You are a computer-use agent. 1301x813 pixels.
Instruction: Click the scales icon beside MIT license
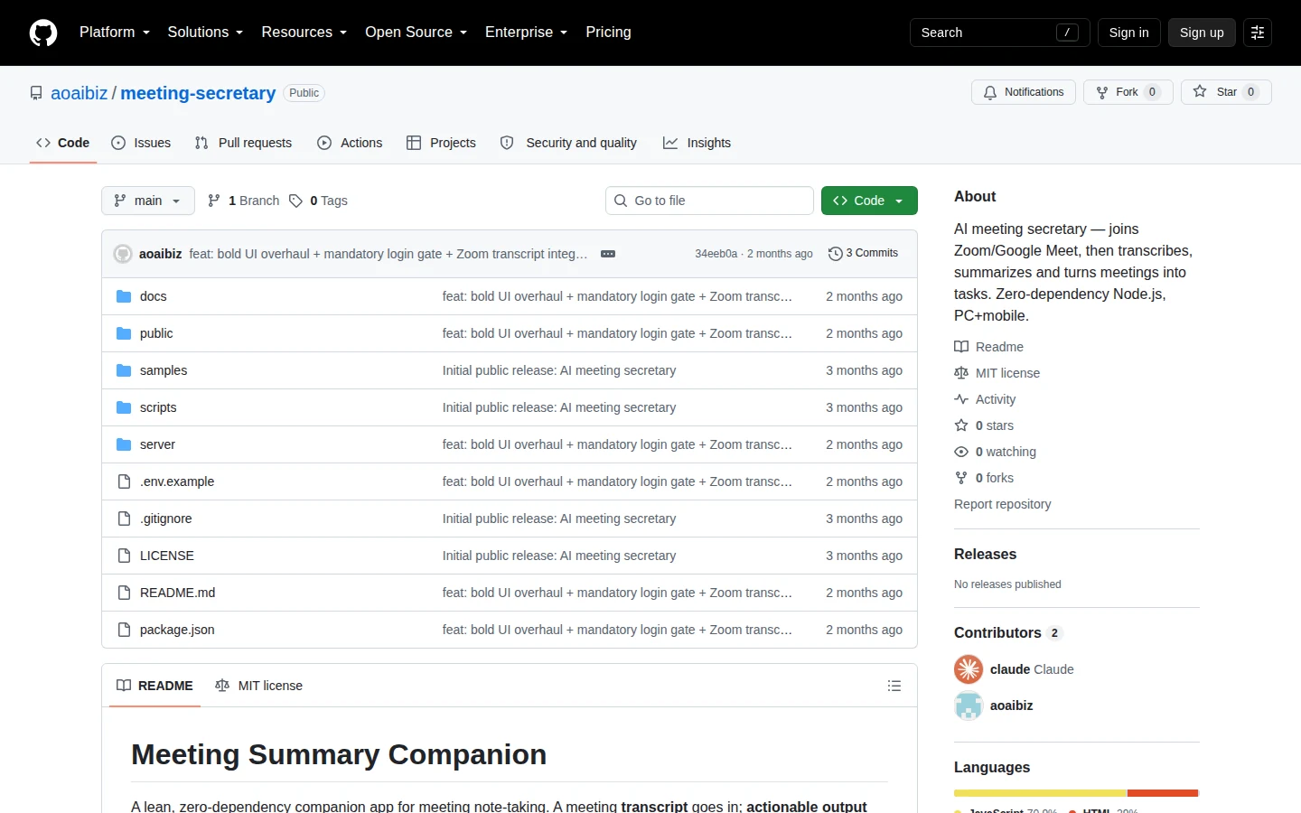tap(961, 373)
